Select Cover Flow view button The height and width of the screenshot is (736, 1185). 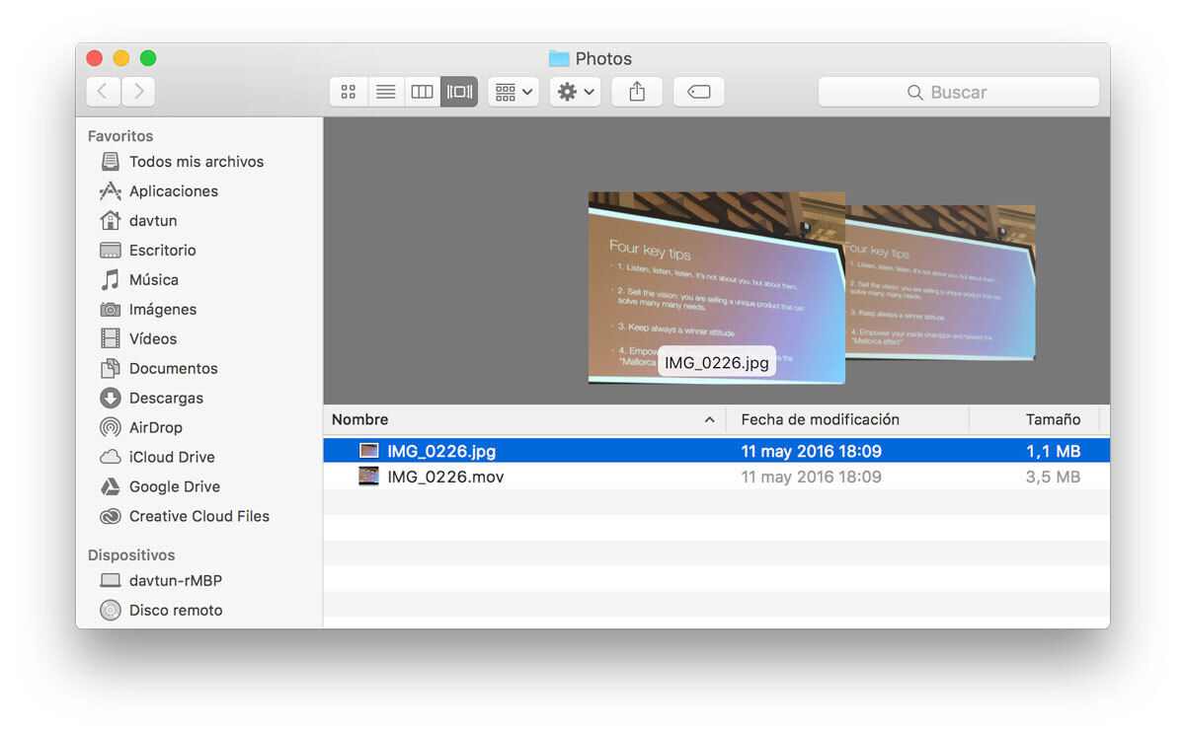tap(459, 92)
